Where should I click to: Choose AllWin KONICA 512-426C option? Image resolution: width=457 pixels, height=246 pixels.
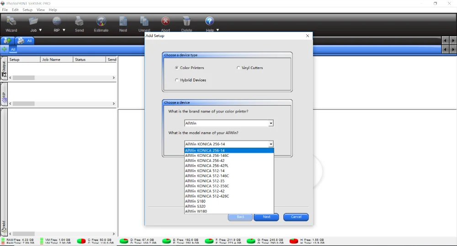(x=229, y=196)
